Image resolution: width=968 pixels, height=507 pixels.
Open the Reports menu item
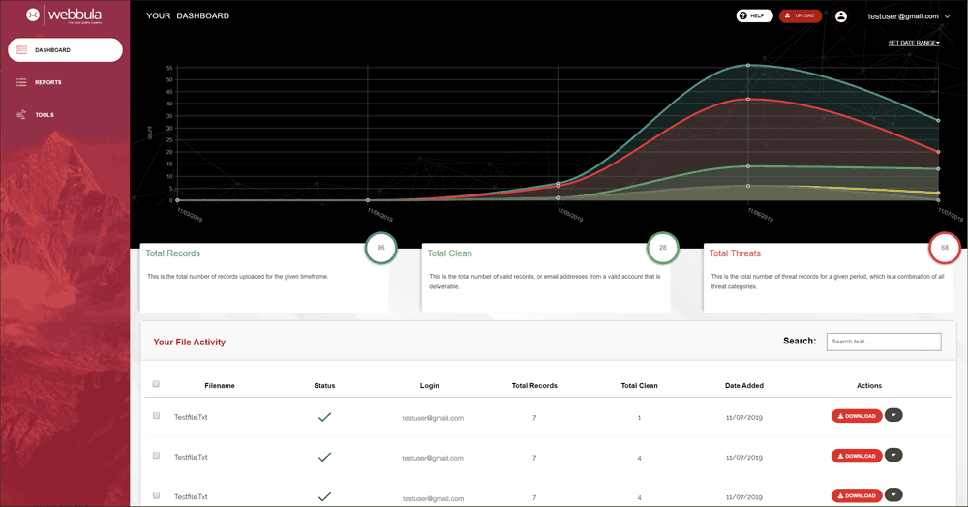(x=48, y=82)
